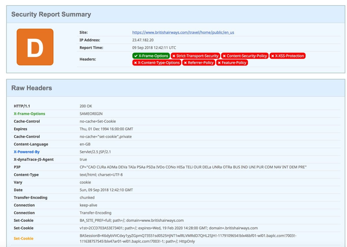
Task: Click the 'Site:' label in summary
Action: pyautogui.click(x=84, y=32)
